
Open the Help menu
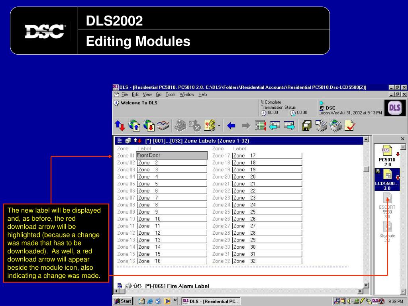click(202, 94)
